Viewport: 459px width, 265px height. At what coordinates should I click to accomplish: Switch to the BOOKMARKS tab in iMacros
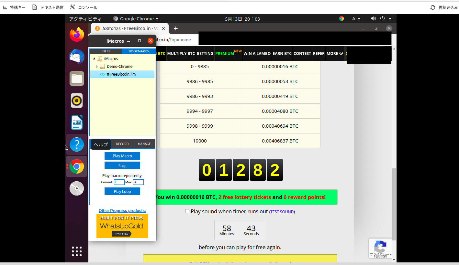(139, 51)
